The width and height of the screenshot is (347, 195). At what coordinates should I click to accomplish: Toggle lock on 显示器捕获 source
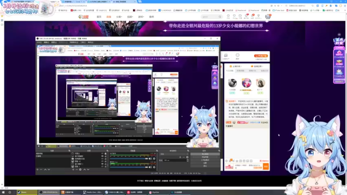point(105,156)
